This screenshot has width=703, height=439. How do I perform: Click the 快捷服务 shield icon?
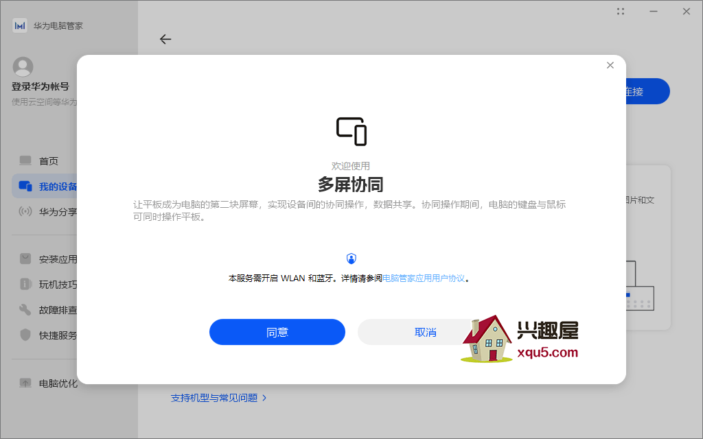[25, 335]
